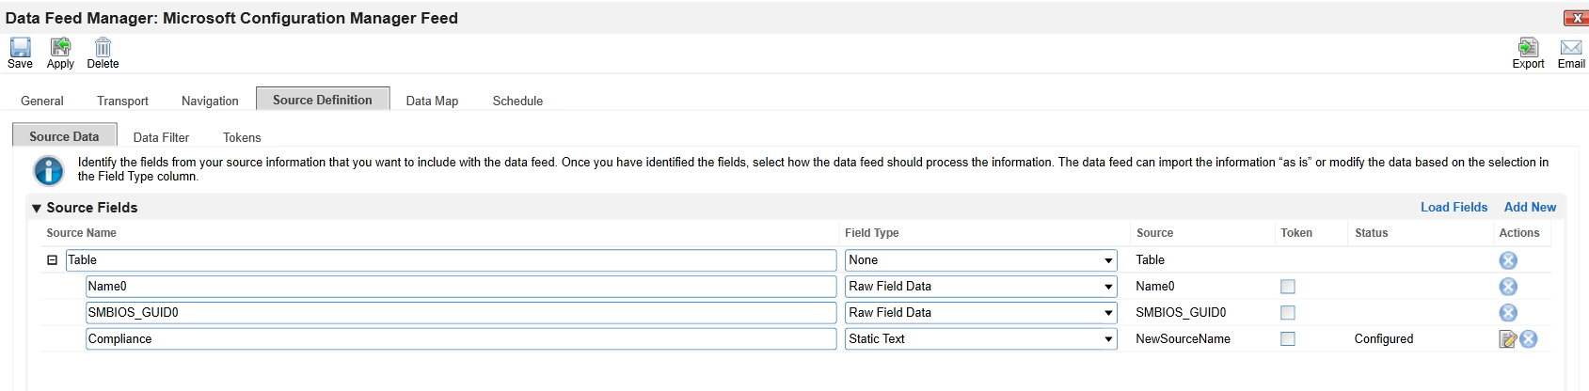Click the Email envelope icon
This screenshot has width=1589, height=391.
pyautogui.click(x=1571, y=47)
